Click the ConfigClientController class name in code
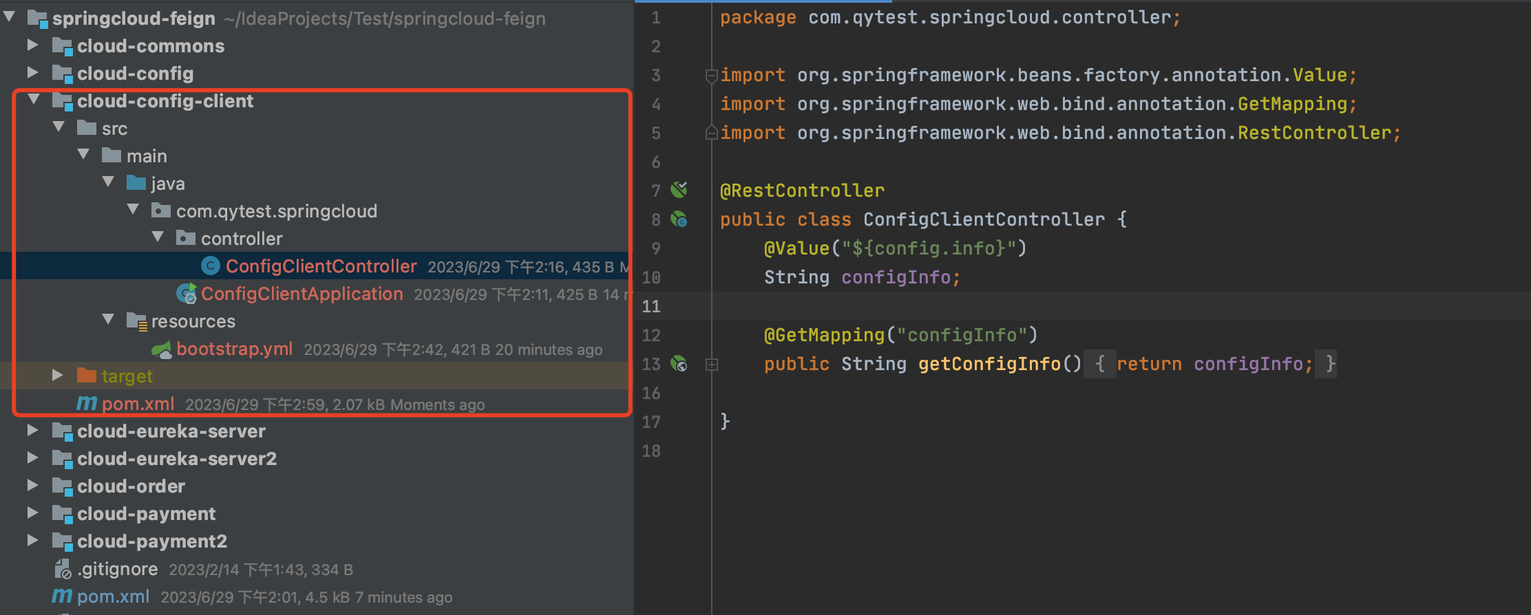This screenshot has height=615, width=1531. pyautogui.click(x=984, y=219)
